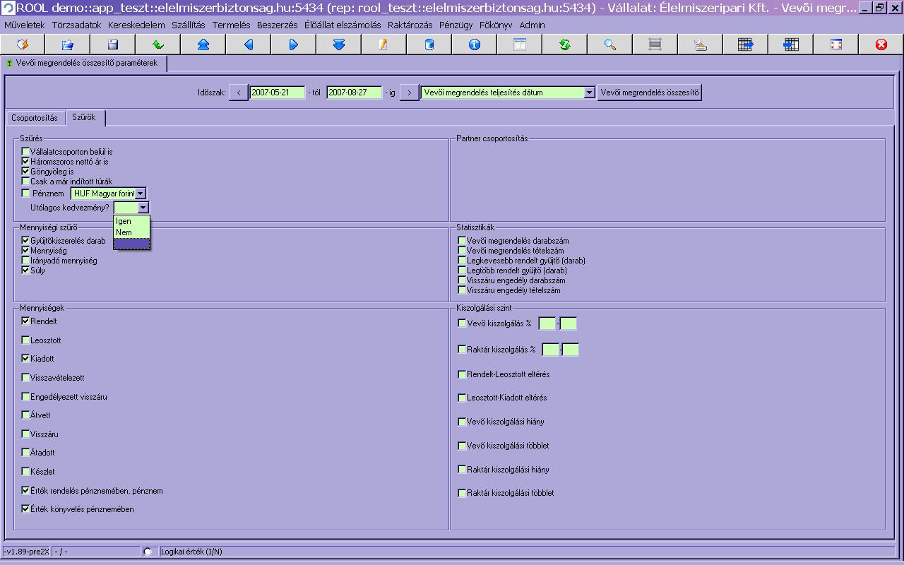The height and width of the screenshot is (565, 904).
Task: Click the floppy disk save icon
Action: click(x=112, y=44)
